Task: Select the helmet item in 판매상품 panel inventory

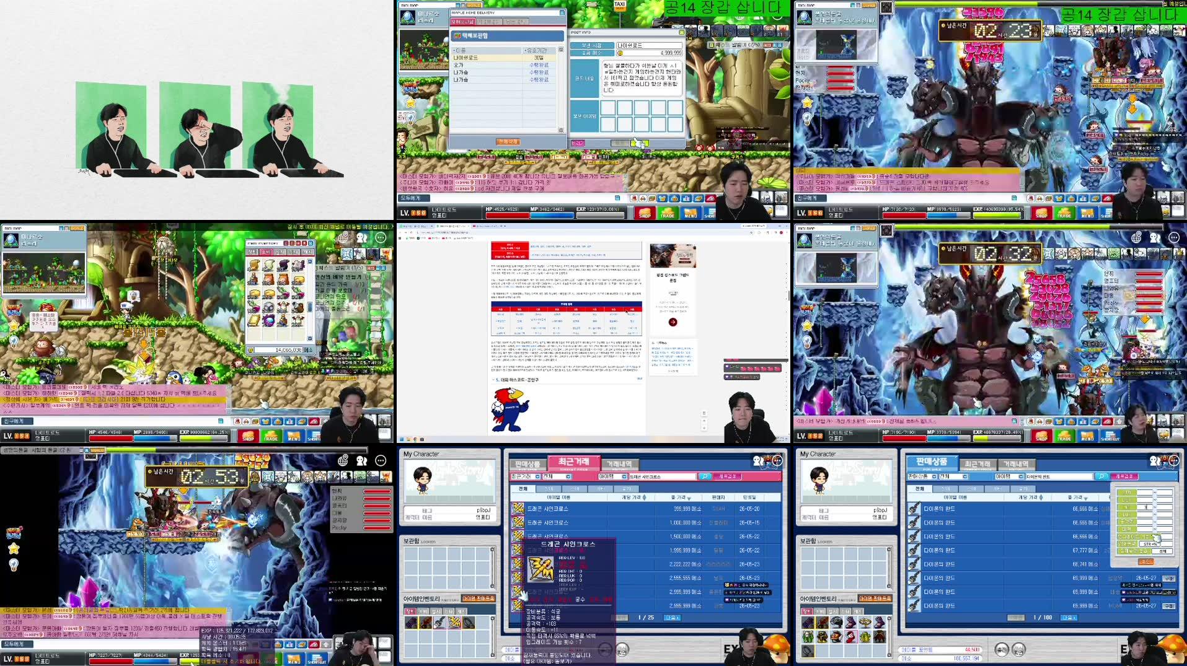Action: click(x=836, y=622)
